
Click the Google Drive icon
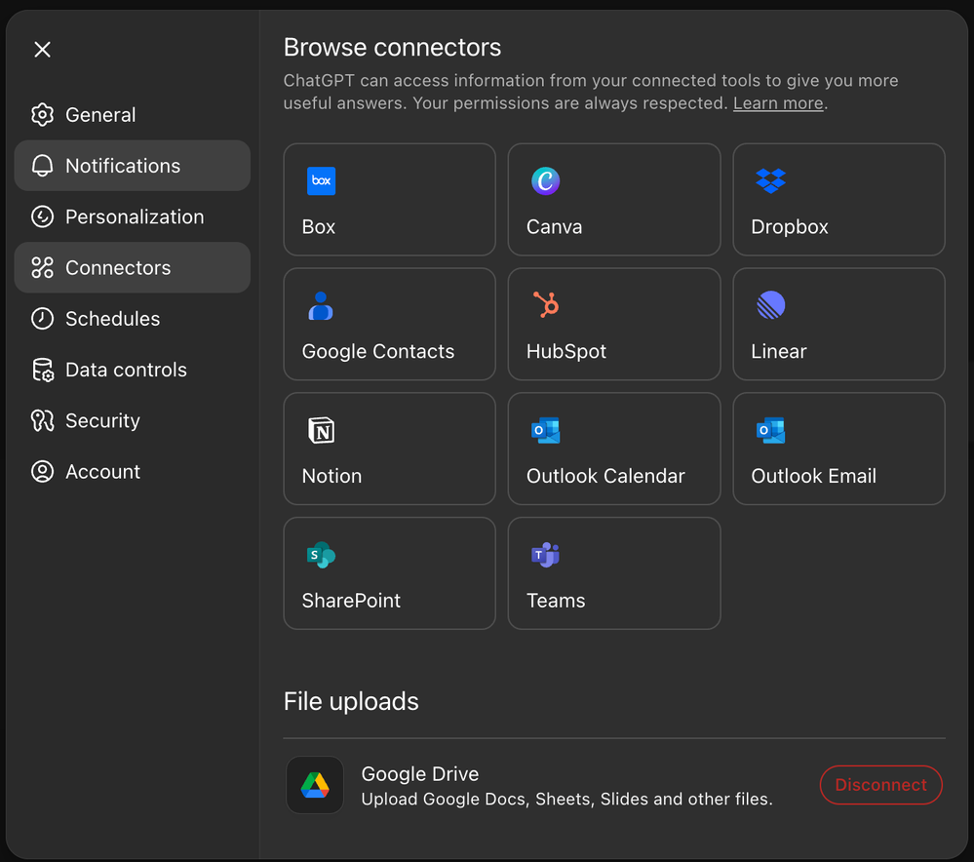[314, 785]
